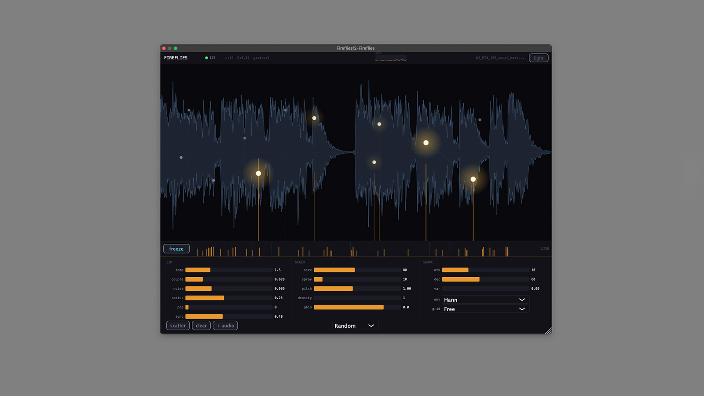Adjust the temp slider
Viewport: 704px width, 396px height.
click(229, 270)
